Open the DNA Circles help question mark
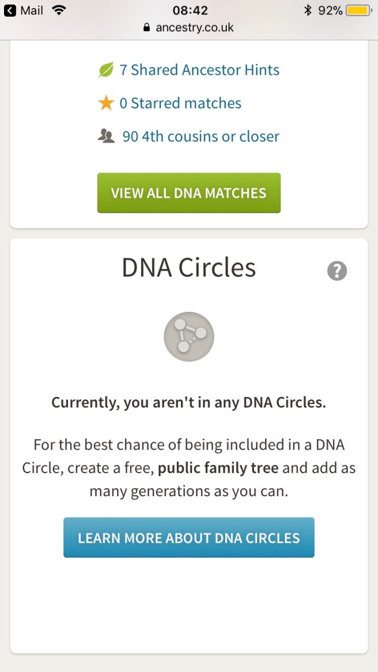Image resolution: width=378 pixels, height=672 pixels. 337,270
